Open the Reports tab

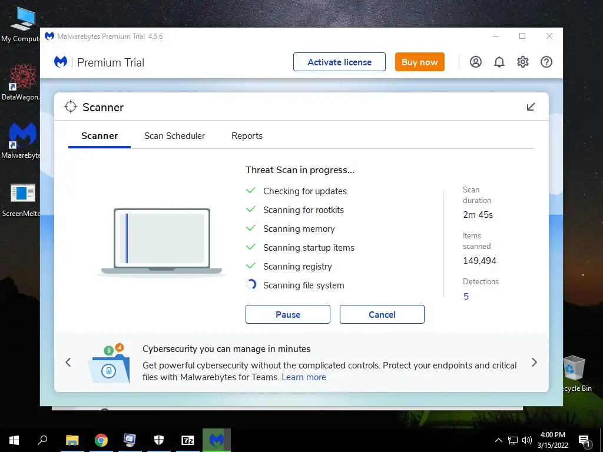(x=247, y=136)
